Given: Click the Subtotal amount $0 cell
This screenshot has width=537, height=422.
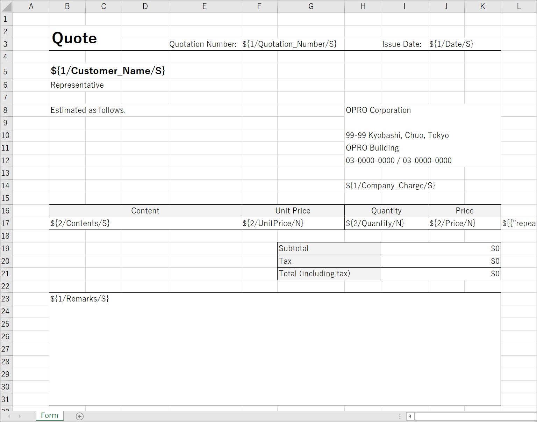Looking at the screenshot, I should (441, 248).
